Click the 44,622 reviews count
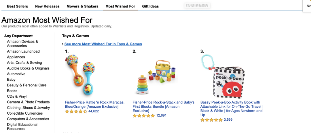Viewport: 311px width, 133px height. pyautogui.click(x=94, y=111)
